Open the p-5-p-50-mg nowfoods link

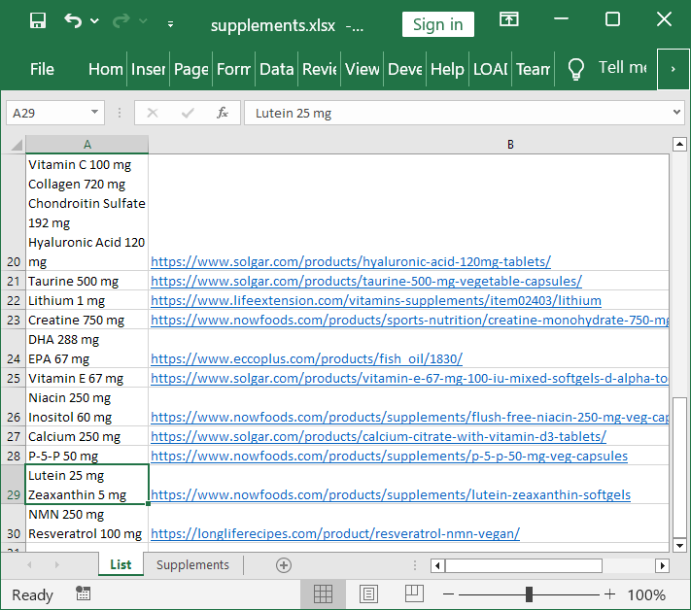coord(389,456)
